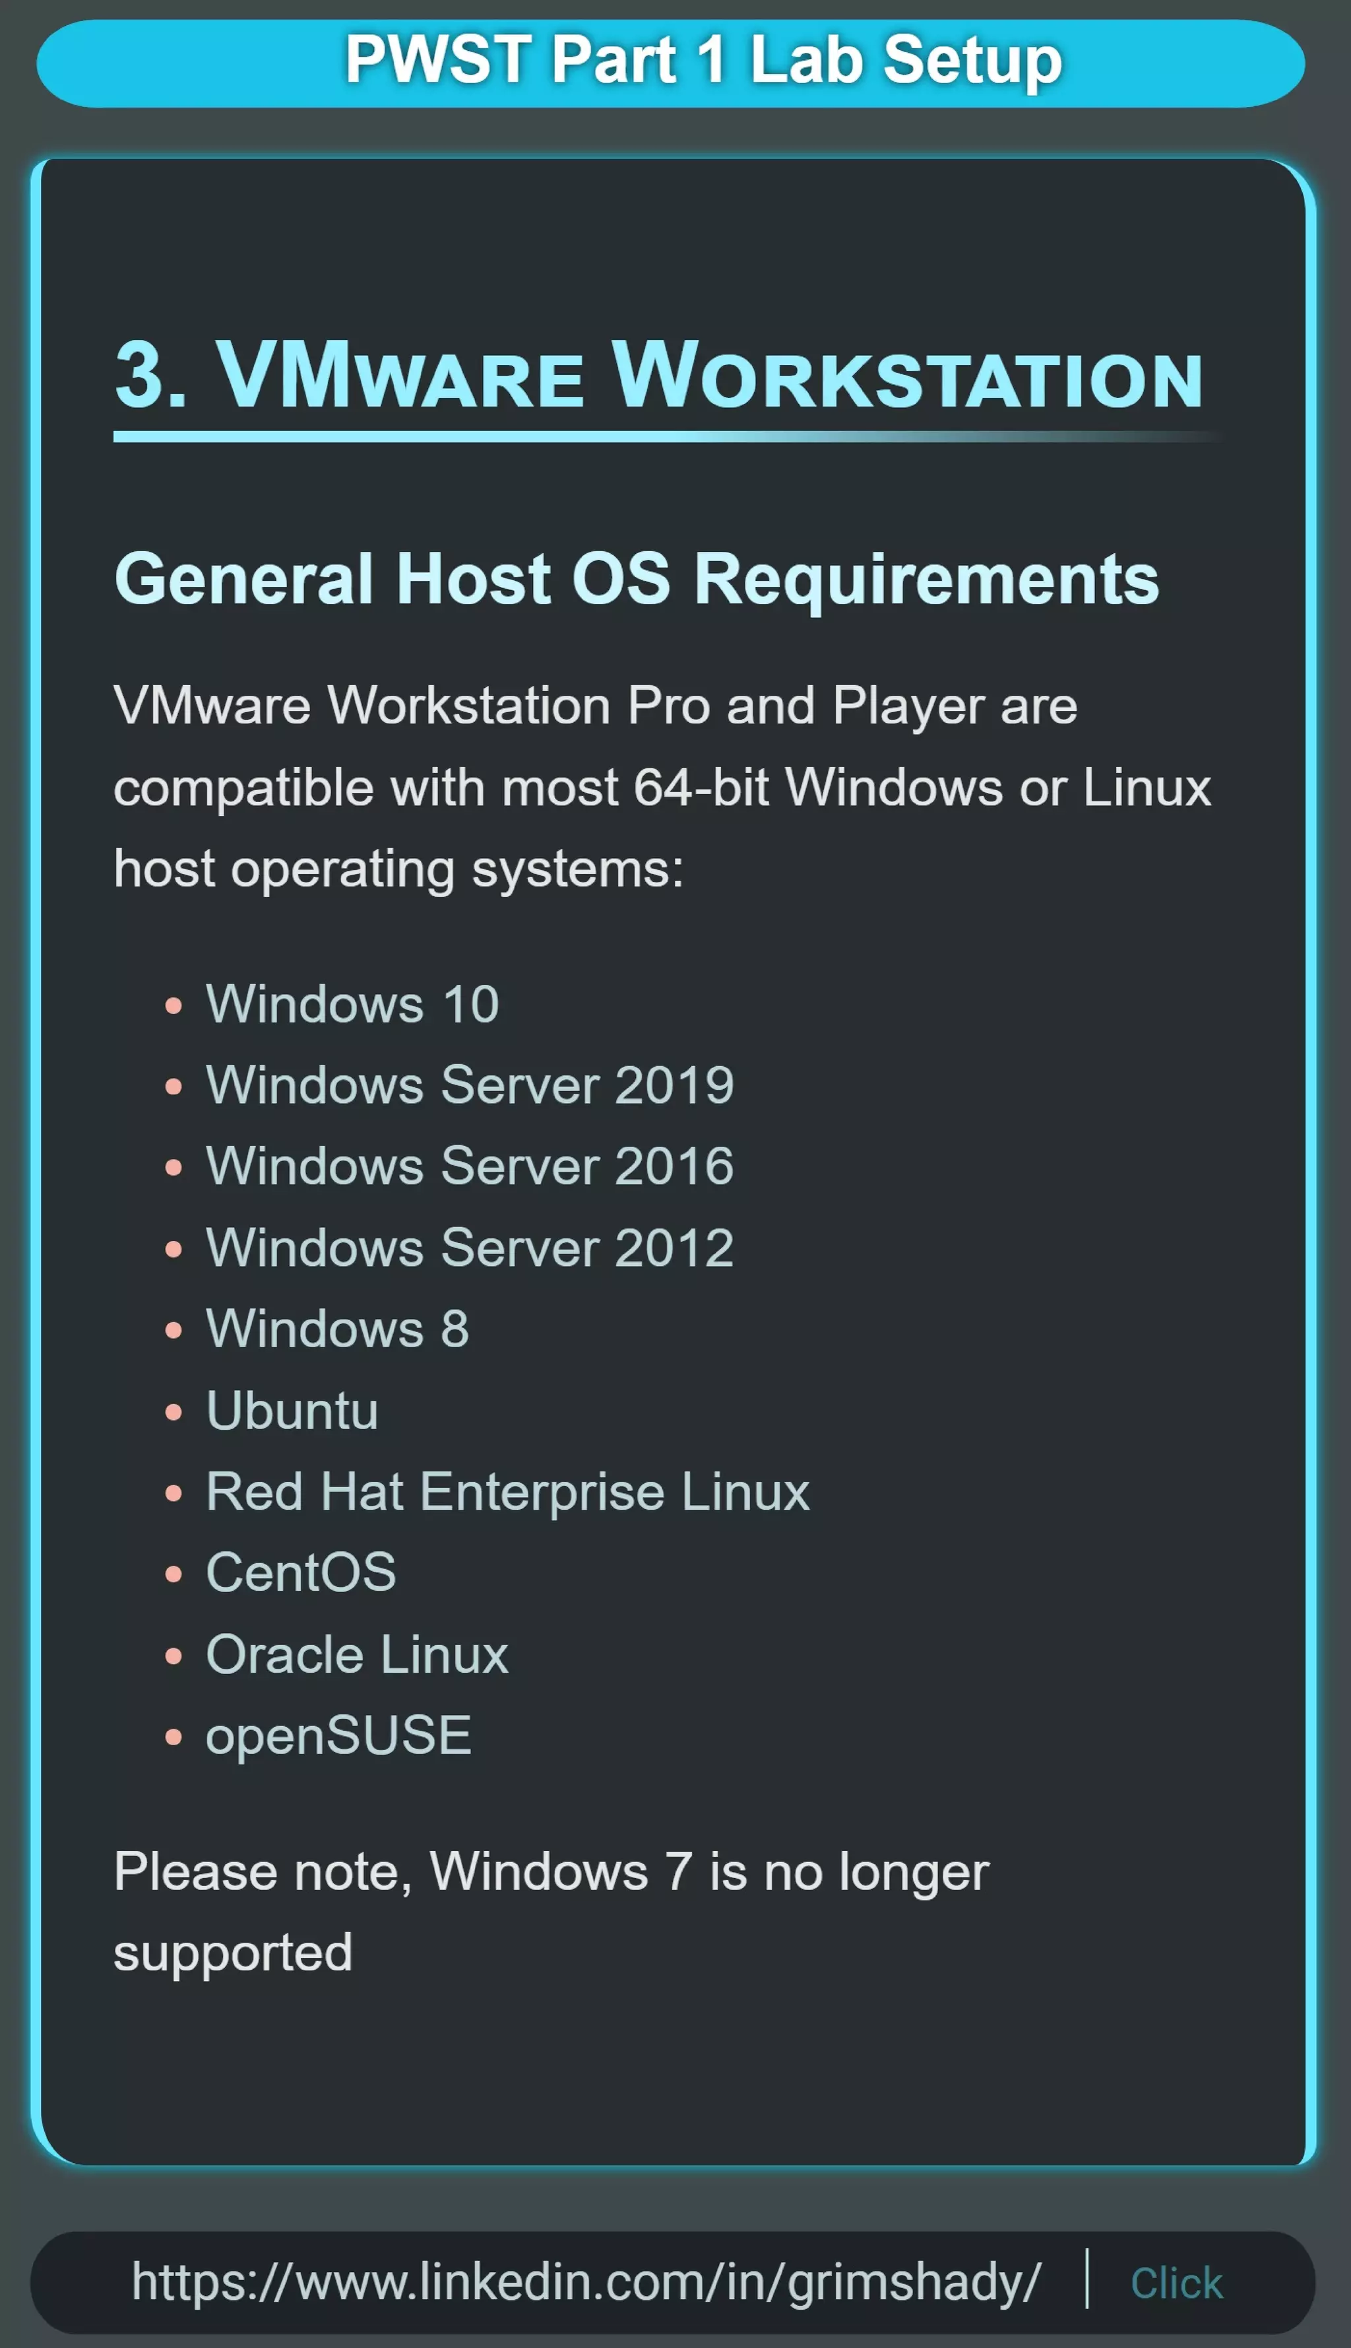Viewport: 1351px width, 2348px height.
Task: Click the Windows 8 list item
Action: 337,1329
